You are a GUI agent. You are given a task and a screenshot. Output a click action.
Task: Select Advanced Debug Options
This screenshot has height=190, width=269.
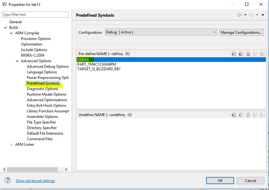pos(48,67)
